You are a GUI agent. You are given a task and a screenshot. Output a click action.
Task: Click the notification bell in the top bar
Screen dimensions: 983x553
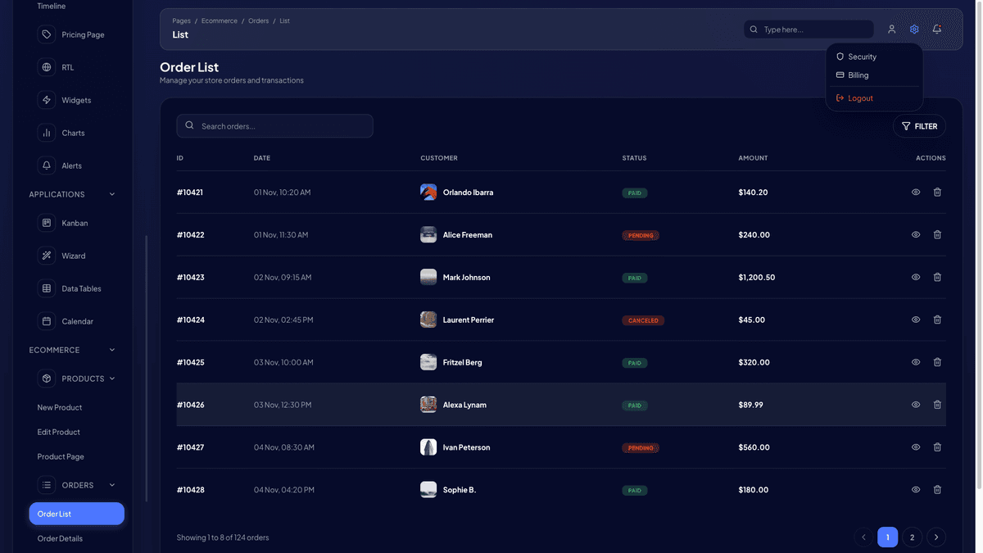pos(936,29)
